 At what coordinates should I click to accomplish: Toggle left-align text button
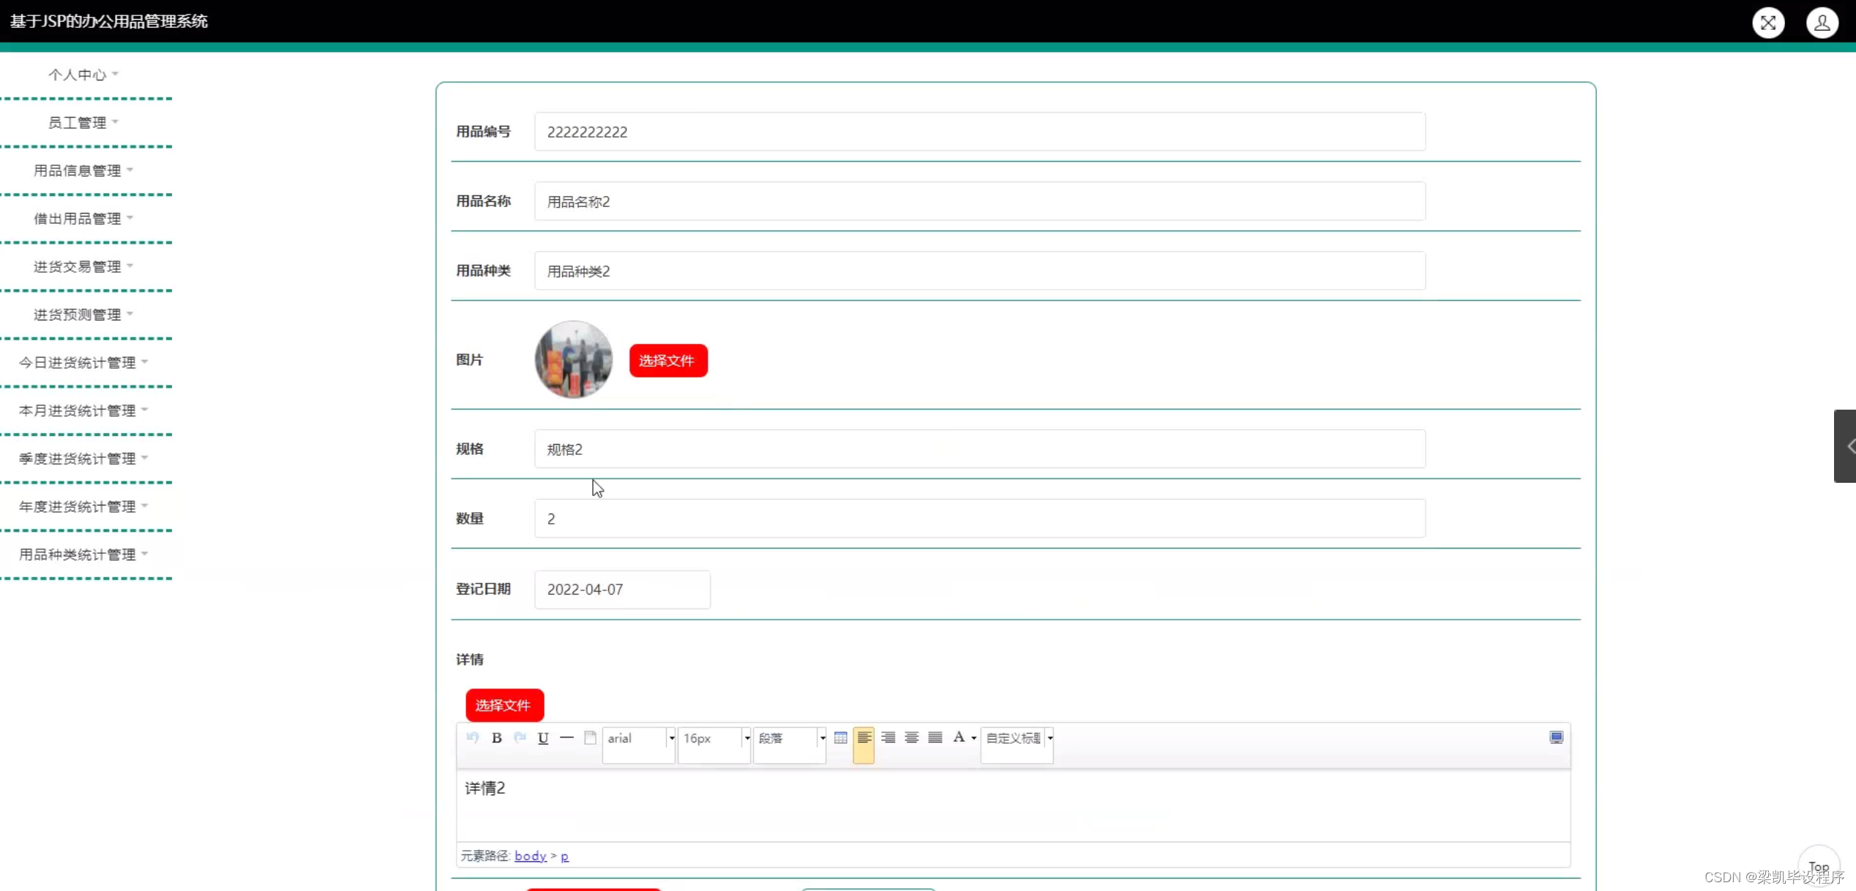[x=864, y=737]
